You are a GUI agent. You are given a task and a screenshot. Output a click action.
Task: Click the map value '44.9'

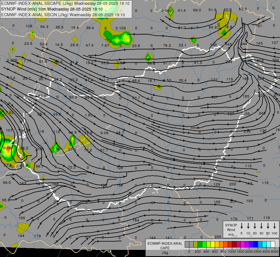72,132
